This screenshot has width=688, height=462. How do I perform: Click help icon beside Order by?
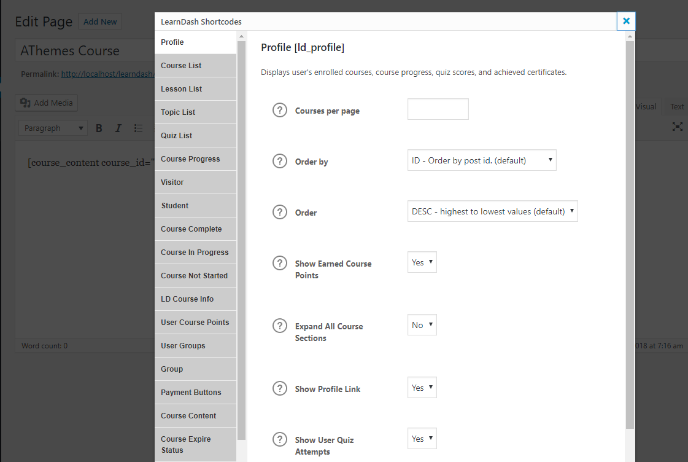coord(280,162)
